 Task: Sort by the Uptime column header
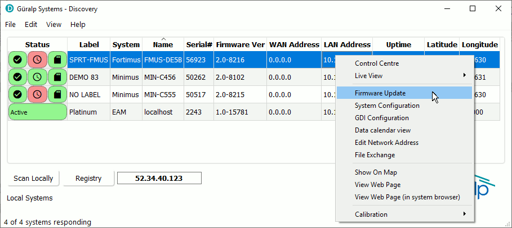click(399, 44)
